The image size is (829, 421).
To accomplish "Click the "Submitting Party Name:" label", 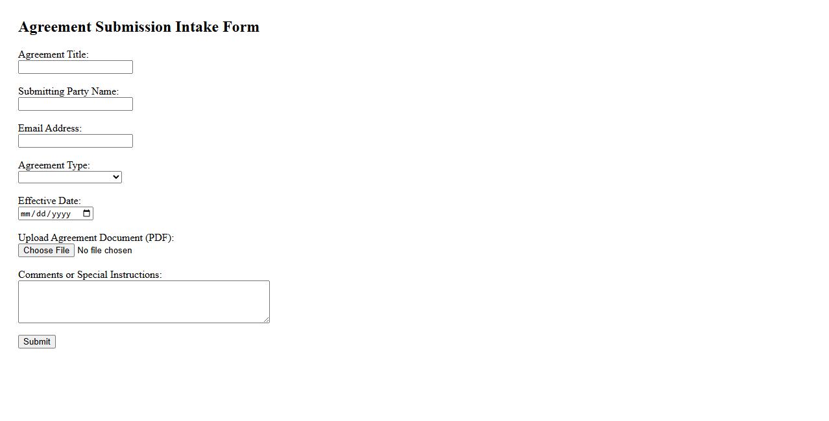I will 68,91.
